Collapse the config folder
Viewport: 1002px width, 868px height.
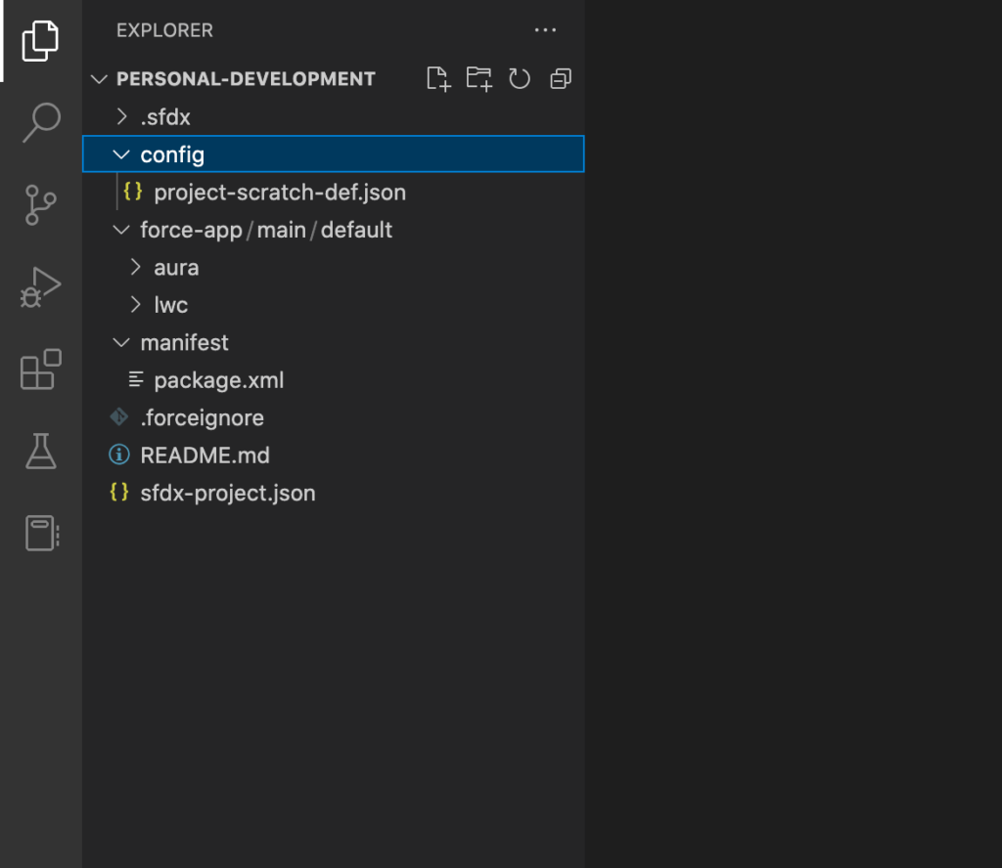coord(172,154)
